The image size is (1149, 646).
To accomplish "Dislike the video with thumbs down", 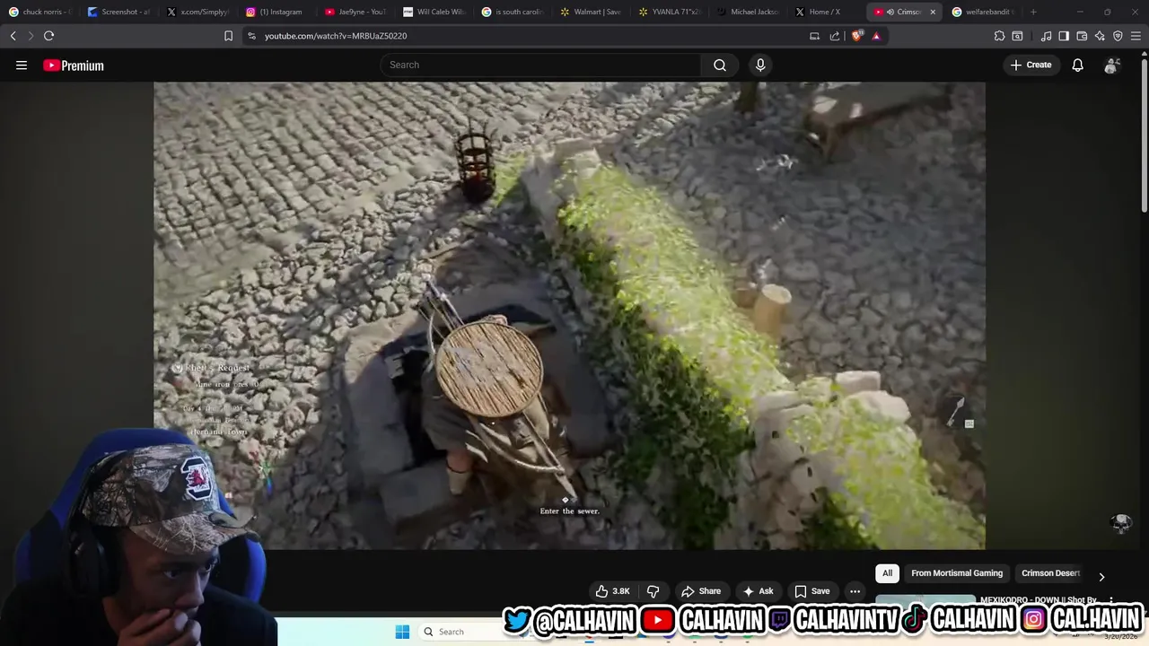I will [x=653, y=591].
